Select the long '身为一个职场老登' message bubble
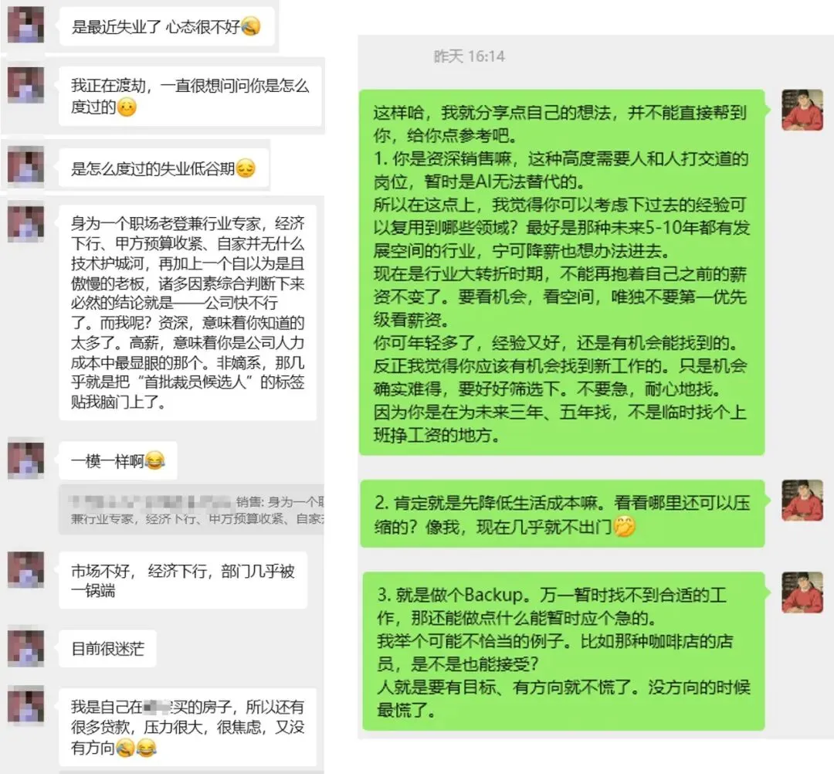This screenshot has width=834, height=774. click(x=188, y=312)
